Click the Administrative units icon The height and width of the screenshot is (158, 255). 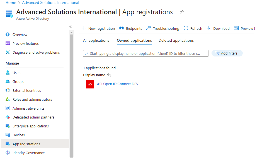(x=8, y=108)
